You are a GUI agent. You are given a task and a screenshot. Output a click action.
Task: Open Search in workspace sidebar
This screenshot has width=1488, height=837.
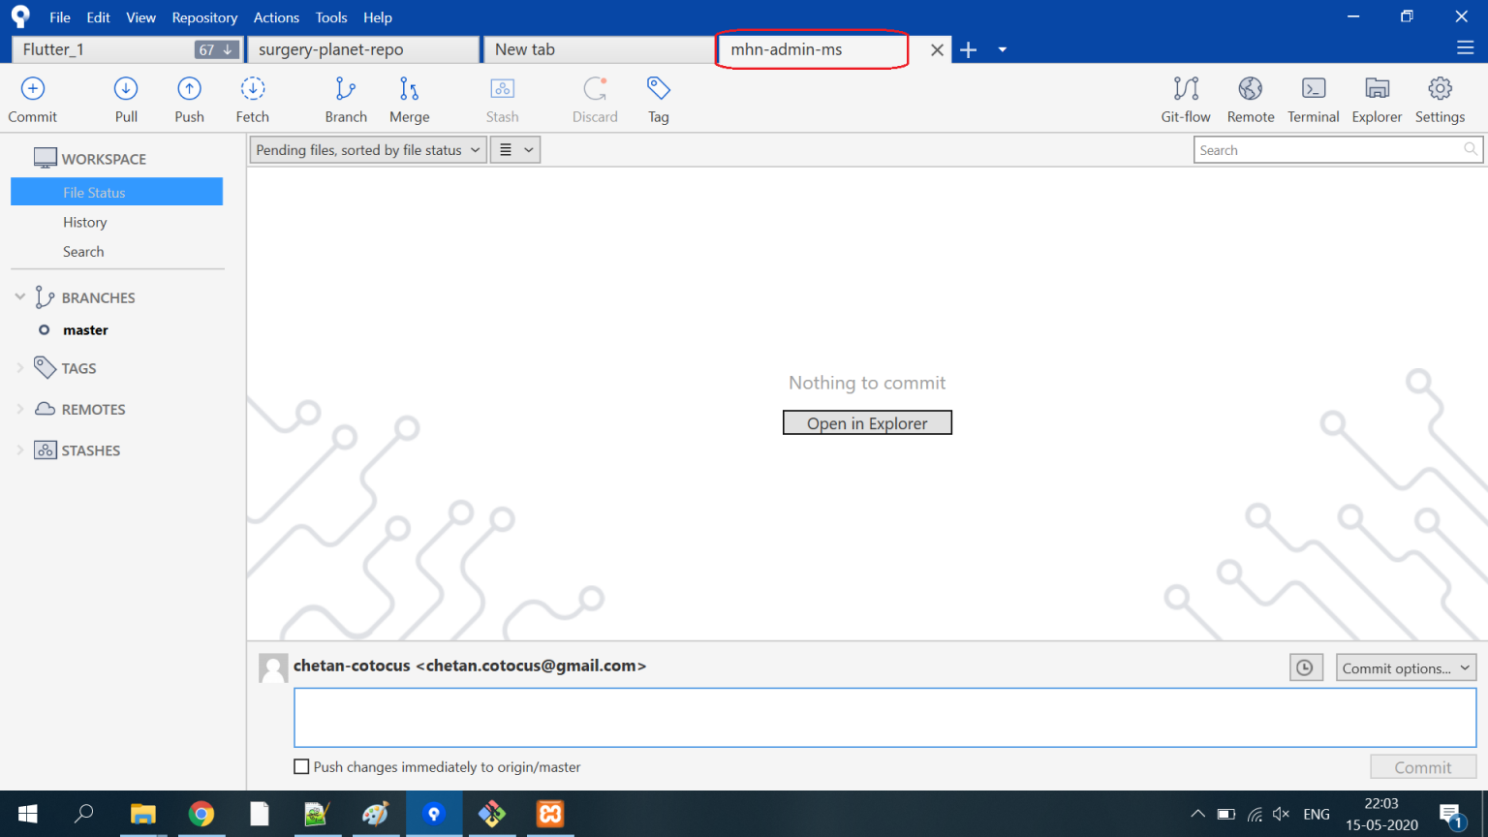[83, 251]
